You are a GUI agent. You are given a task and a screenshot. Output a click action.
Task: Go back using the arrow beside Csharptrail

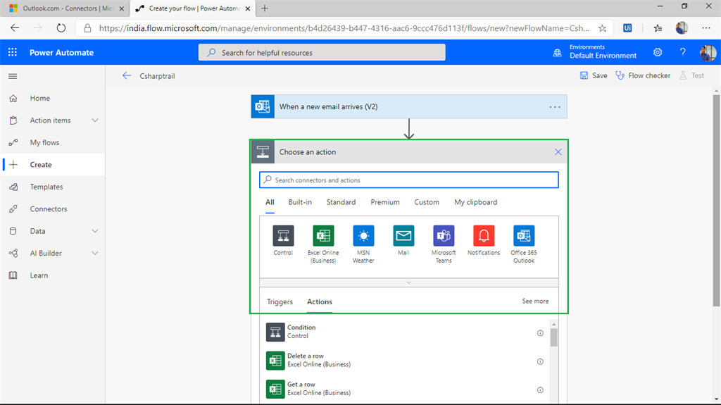(127, 75)
